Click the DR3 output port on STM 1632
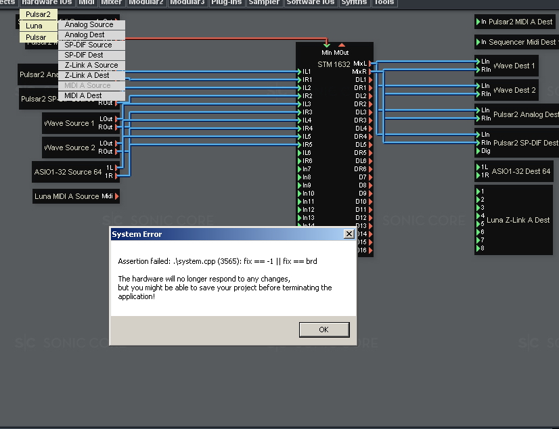This screenshot has height=429, width=559. pos(370,120)
